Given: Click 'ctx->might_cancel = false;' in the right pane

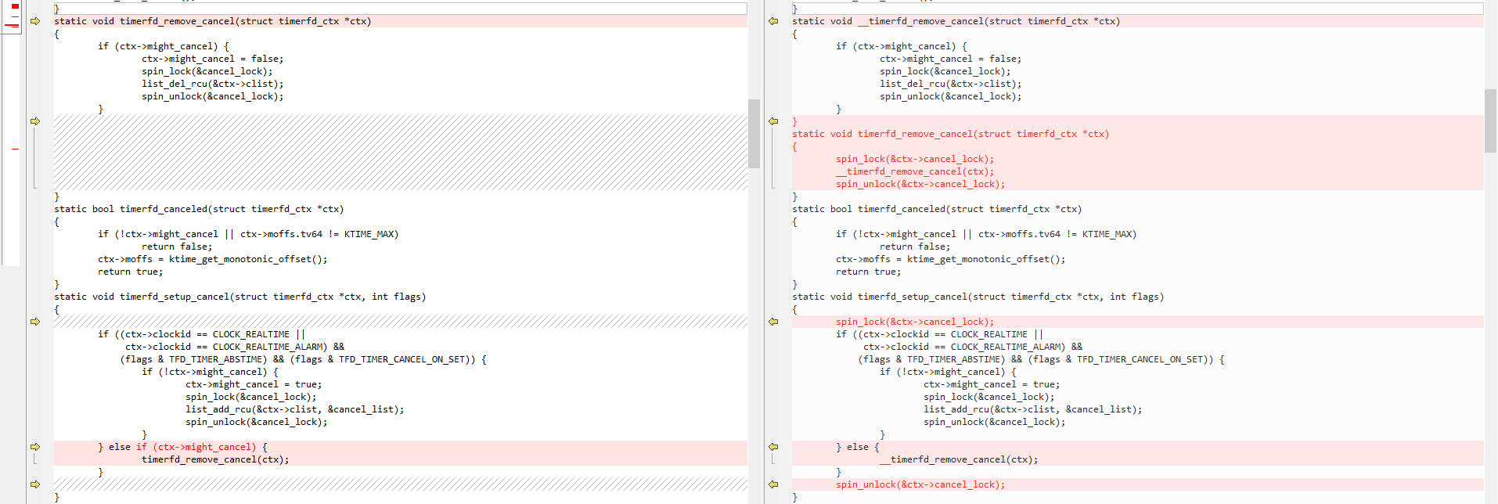Looking at the screenshot, I should 950,59.
